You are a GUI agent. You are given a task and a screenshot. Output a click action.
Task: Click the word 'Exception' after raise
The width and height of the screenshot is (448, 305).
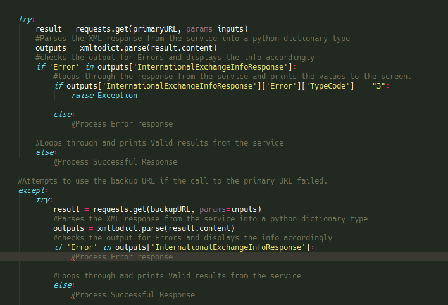[117, 96]
